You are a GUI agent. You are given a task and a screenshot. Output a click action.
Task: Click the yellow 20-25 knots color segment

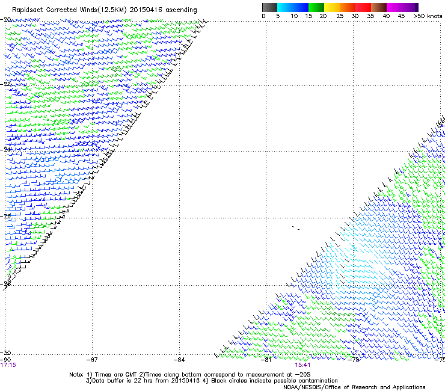coord(332,7)
